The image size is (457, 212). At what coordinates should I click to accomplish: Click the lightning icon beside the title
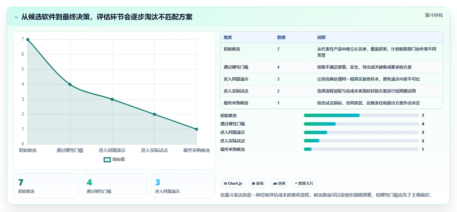point(16,17)
